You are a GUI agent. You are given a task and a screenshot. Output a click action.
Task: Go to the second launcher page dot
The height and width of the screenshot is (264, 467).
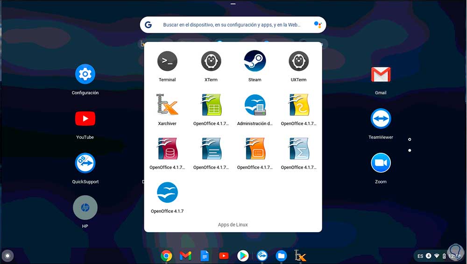point(410,150)
